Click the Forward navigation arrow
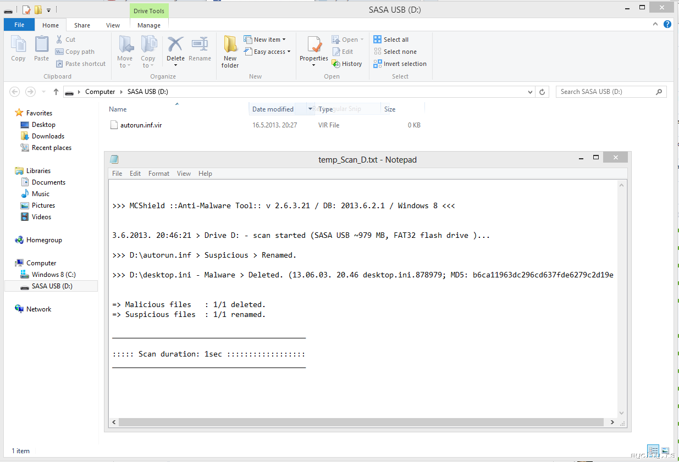679x462 pixels. (31, 92)
